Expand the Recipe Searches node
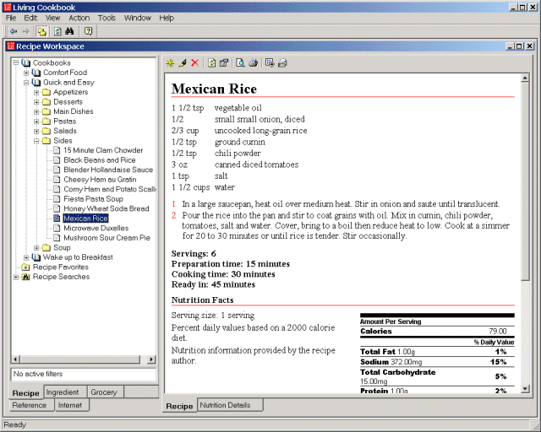This screenshot has height=432, width=541. pyautogui.click(x=16, y=277)
